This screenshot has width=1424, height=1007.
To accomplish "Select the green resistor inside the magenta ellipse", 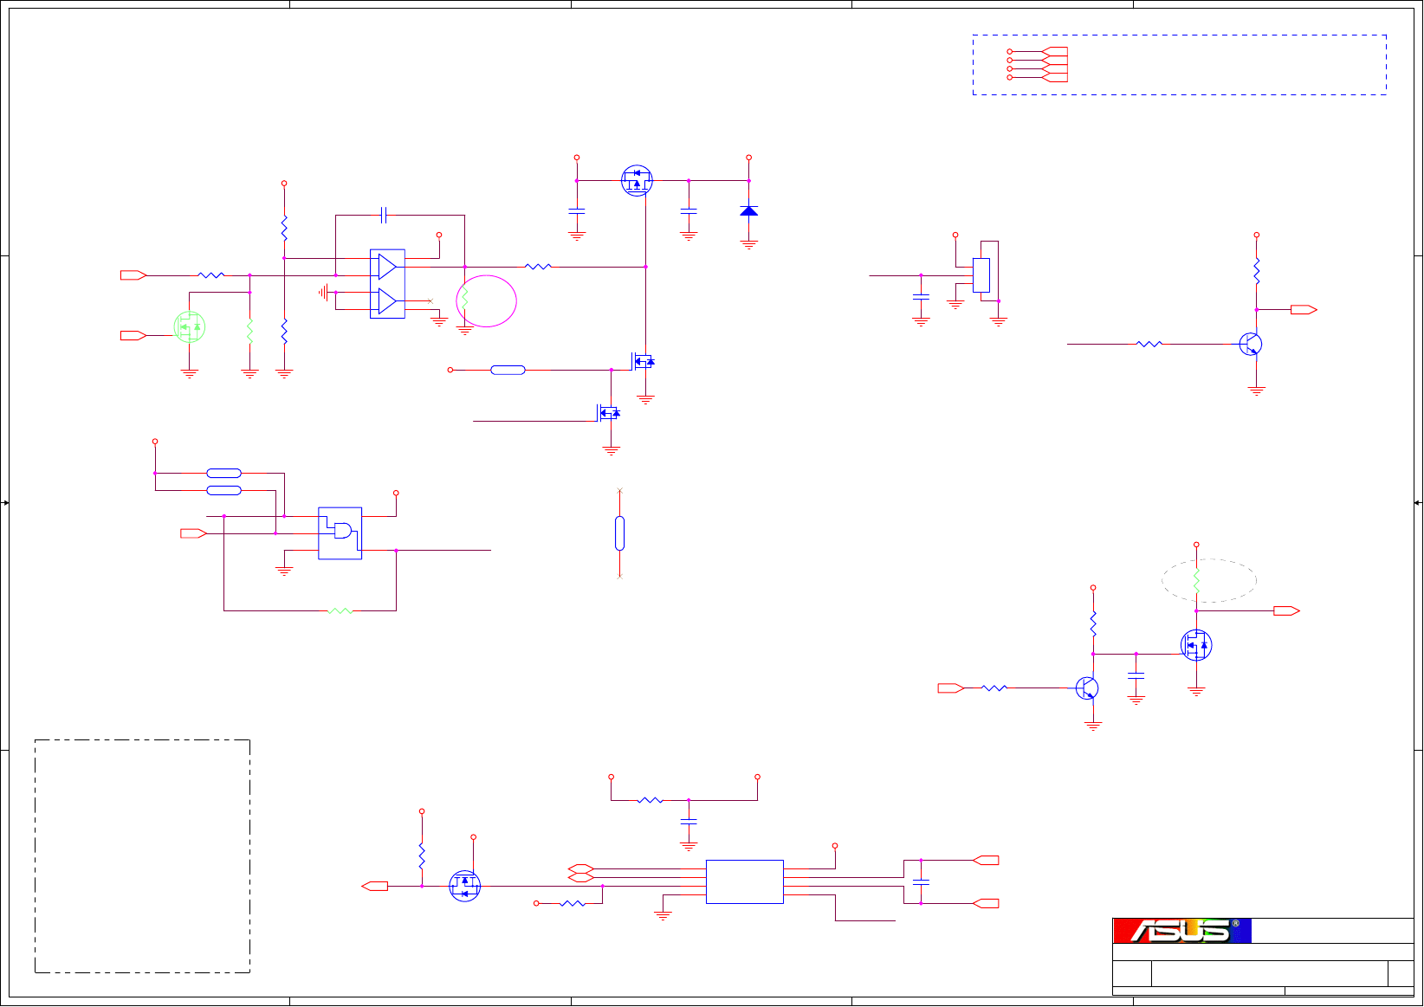I will tap(465, 300).
